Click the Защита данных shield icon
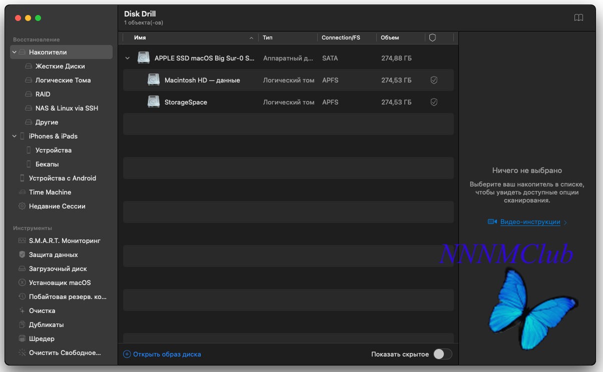Screen dimensions: 603x372 coord(22,254)
